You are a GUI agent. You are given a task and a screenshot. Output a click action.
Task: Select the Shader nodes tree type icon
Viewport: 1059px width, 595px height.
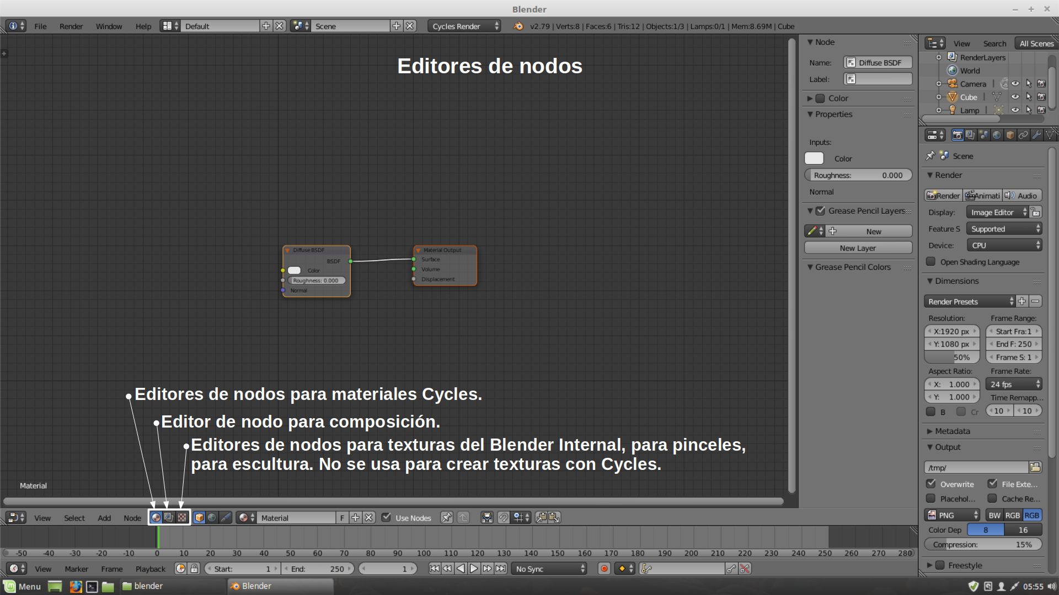point(156,517)
